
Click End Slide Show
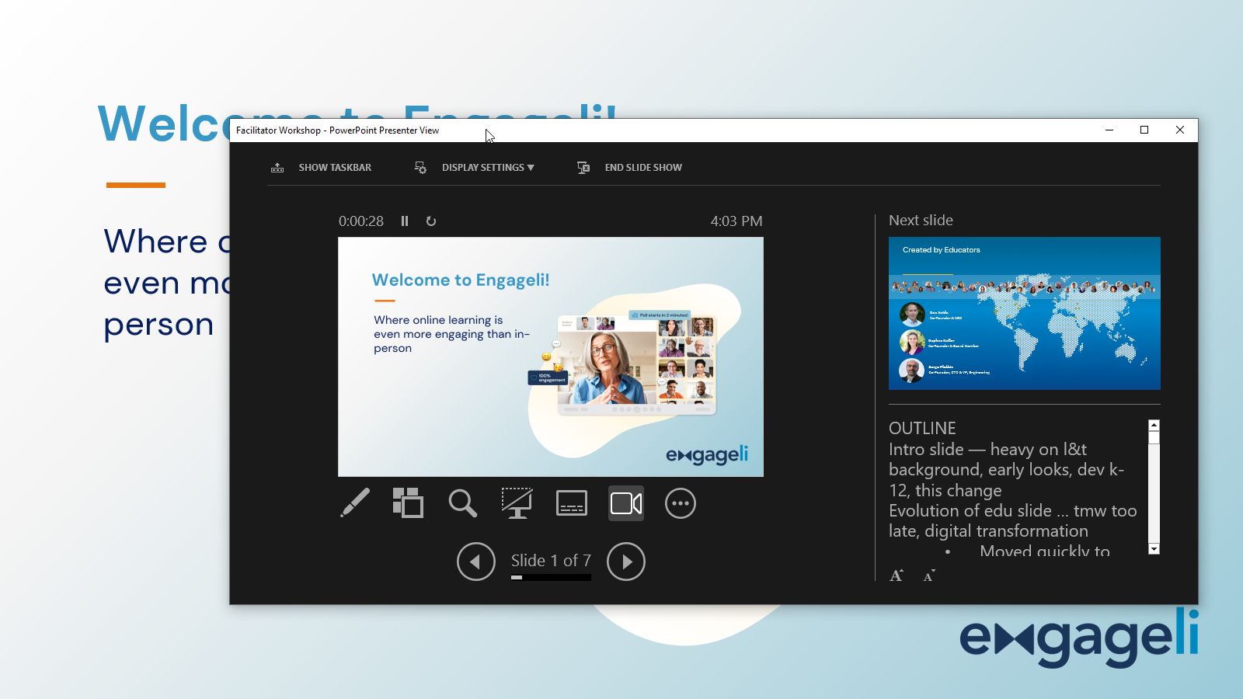[x=643, y=167]
